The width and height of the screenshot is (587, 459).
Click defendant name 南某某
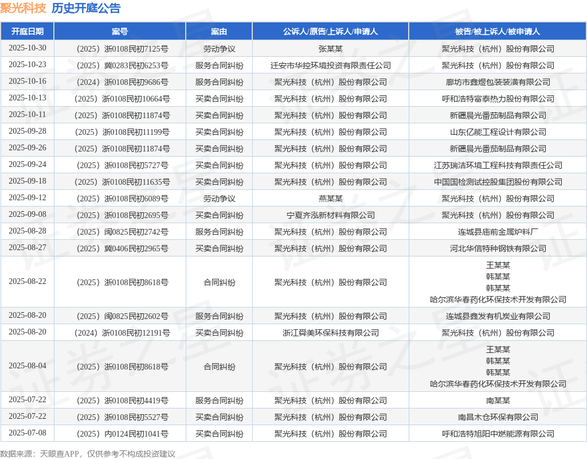click(498, 400)
